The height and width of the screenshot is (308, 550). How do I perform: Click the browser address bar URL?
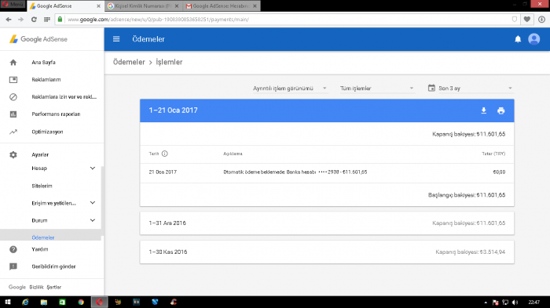pyautogui.click(x=158, y=20)
